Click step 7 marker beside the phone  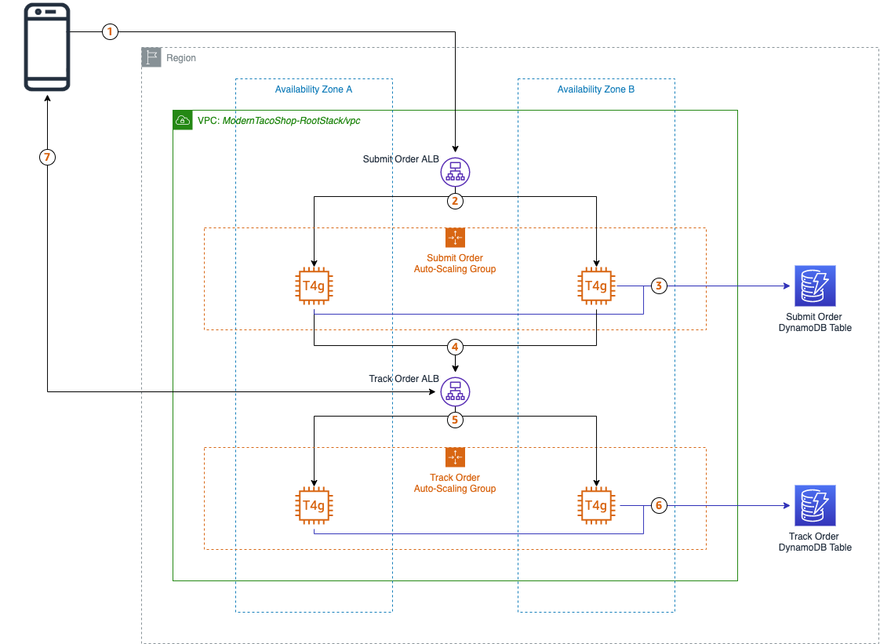(47, 157)
